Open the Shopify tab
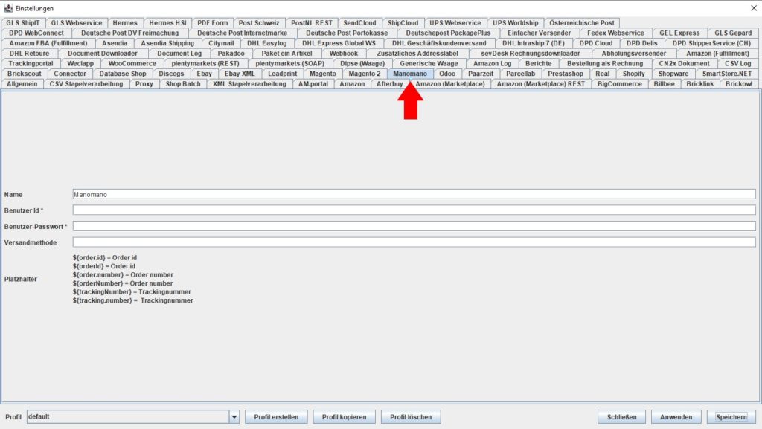Viewport: 762px width, 429px height. click(634, 74)
